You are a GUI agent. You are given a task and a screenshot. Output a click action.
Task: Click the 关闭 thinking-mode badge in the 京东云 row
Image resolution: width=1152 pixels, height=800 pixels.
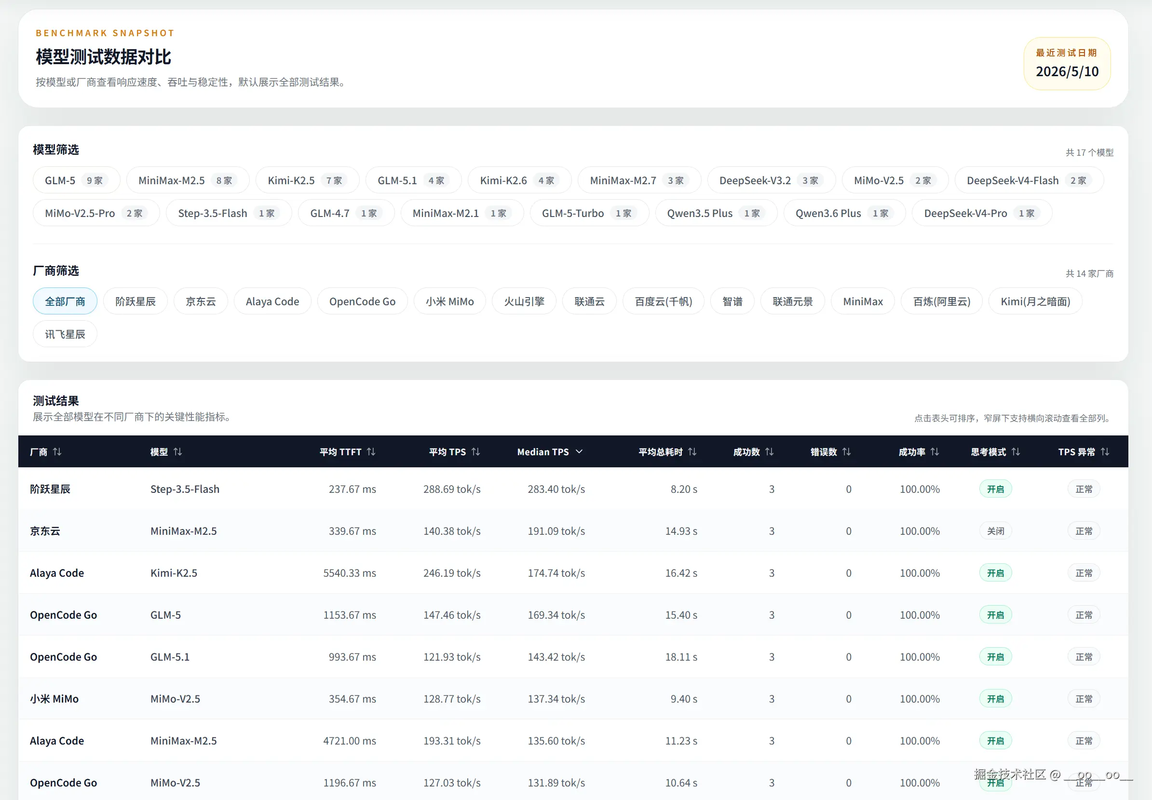[996, 531]
